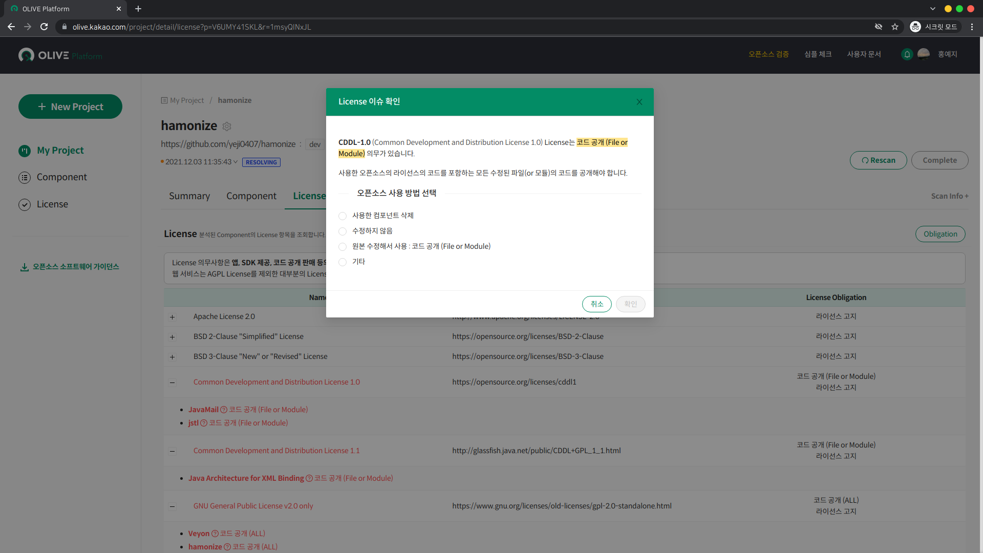
Task: Select '수정하지 않음' radio option
Action: click(x=343, y=231)
